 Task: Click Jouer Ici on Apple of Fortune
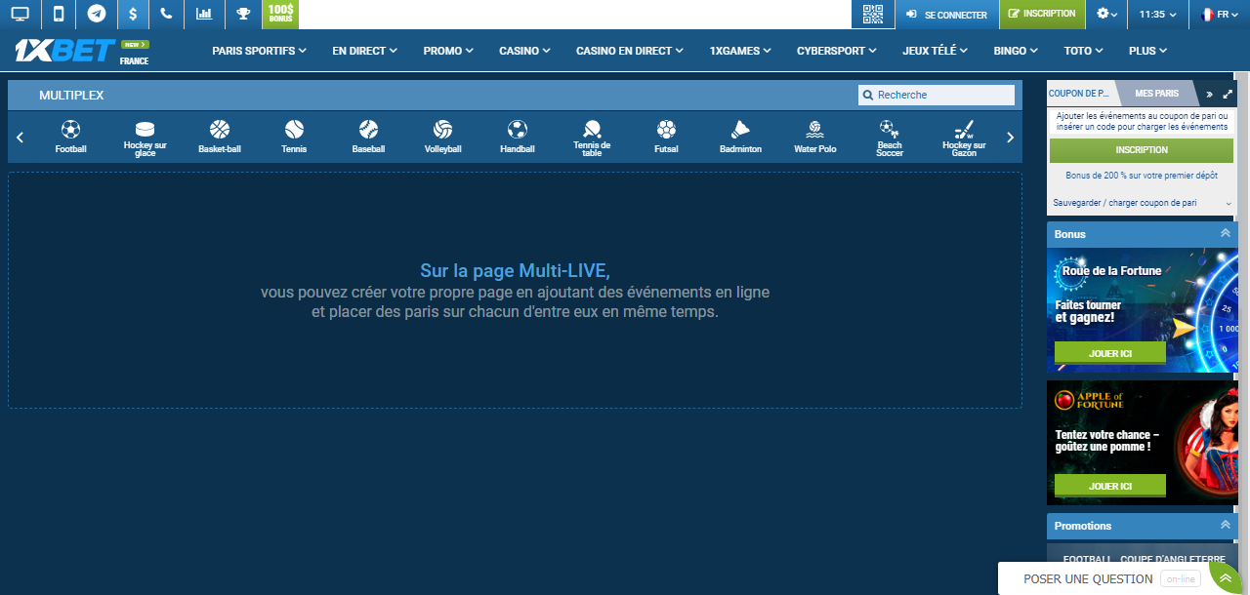1110,486
